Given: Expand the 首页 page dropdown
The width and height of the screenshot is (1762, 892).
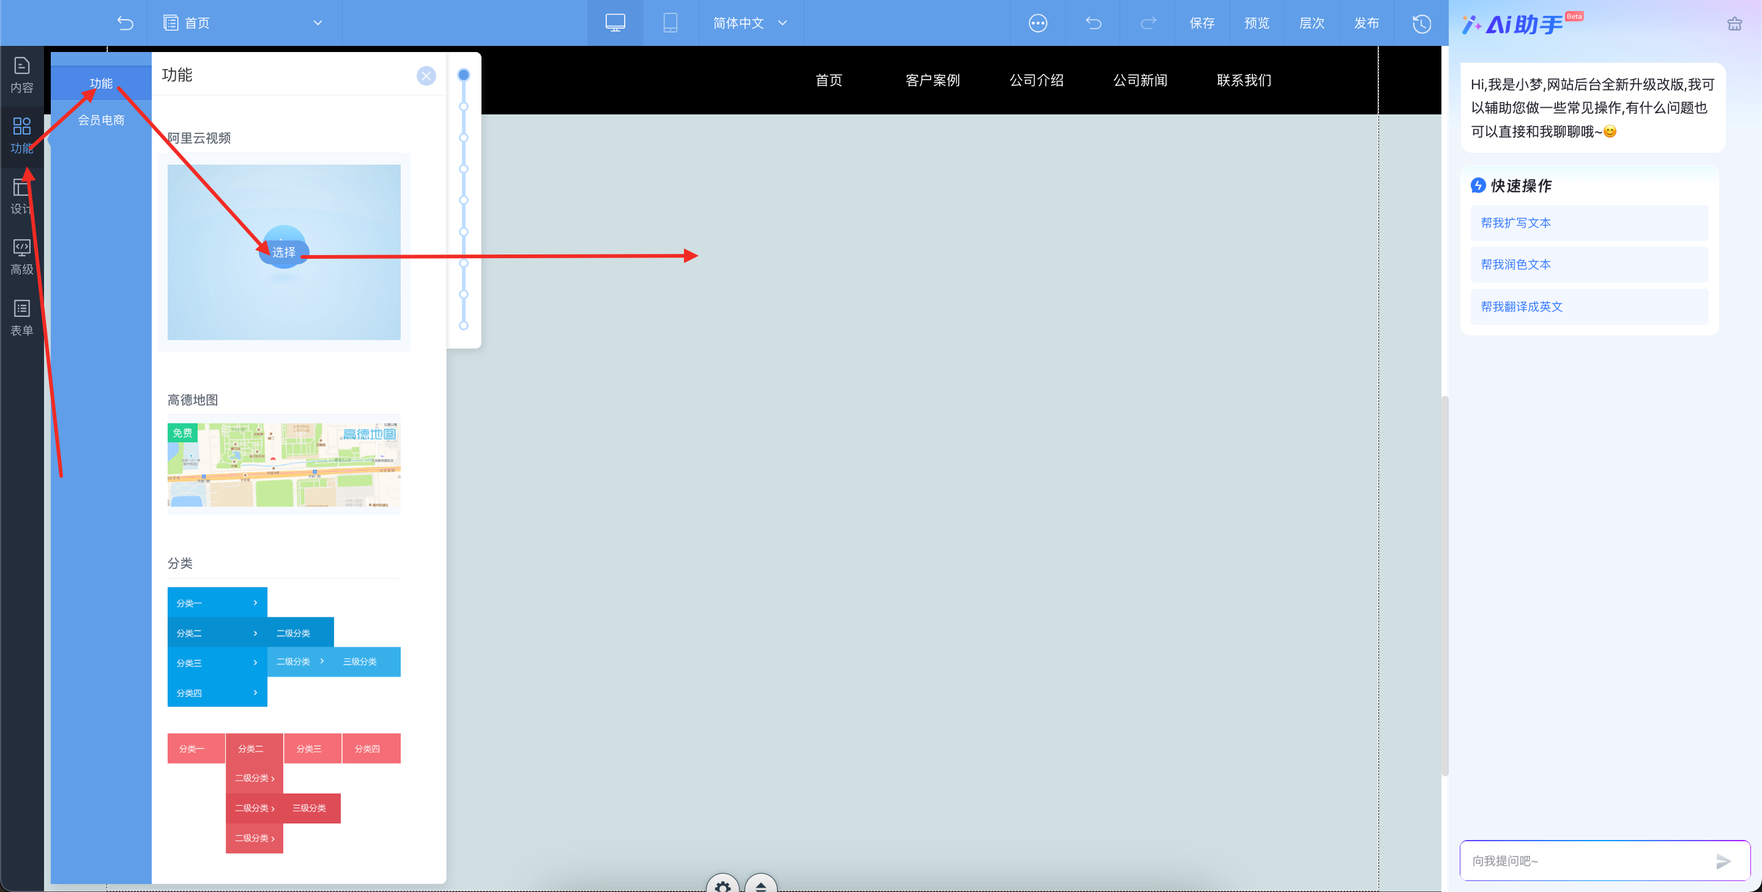Looking at the screenshot, I should coord(318,23).
